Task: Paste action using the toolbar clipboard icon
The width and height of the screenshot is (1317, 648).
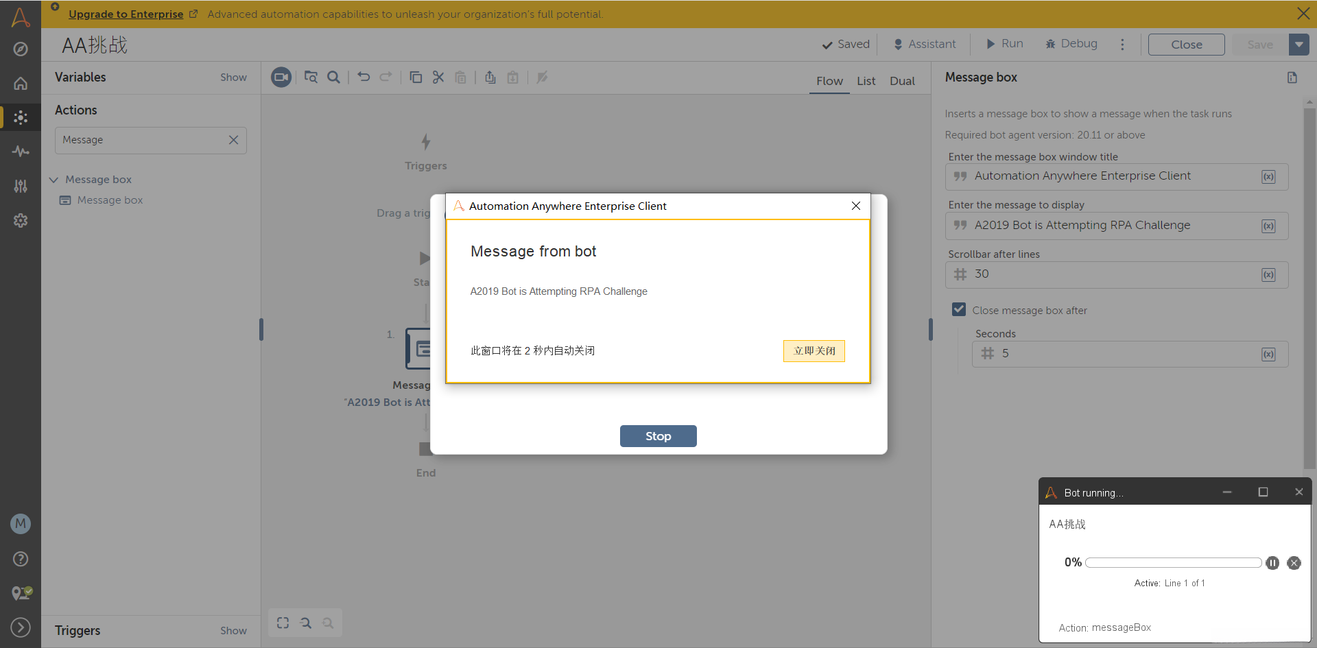Action: (x=461, y=77)
